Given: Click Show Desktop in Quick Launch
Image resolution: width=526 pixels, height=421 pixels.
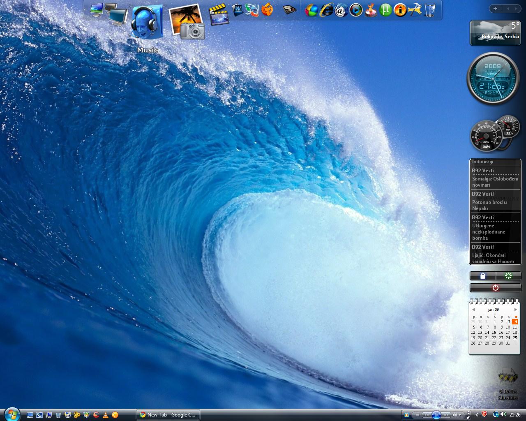Looking at the screenshot, I should point(30,415).
